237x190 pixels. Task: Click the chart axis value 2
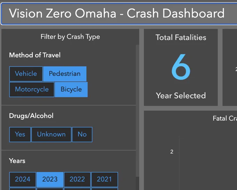172,152
